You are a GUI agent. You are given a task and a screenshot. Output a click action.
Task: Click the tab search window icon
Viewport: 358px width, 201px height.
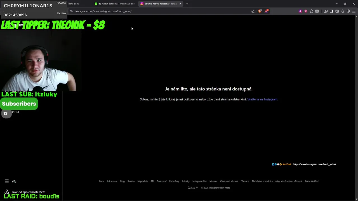(317, 11)
